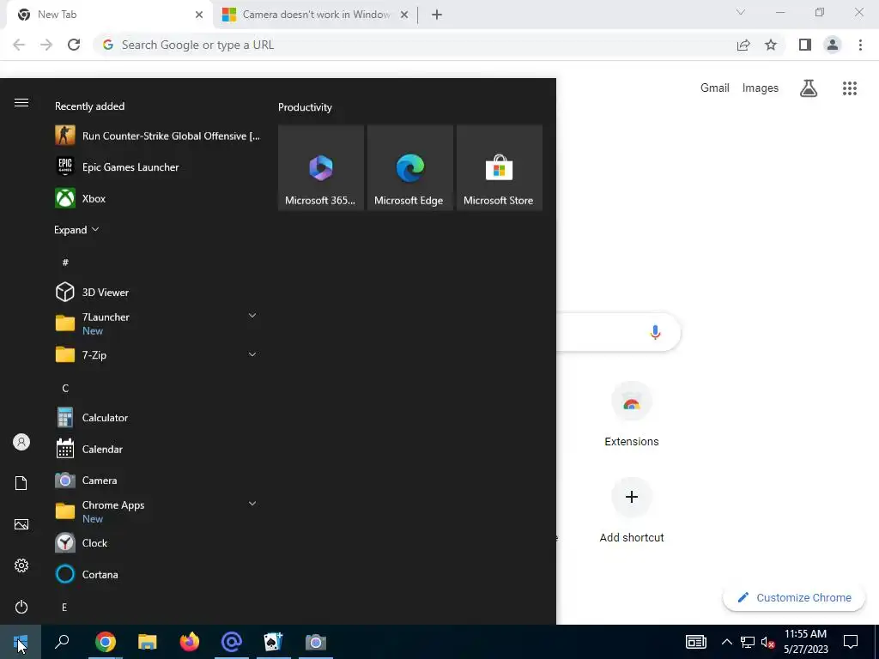
Task: Close the New Tab tab
Action: 199,15
